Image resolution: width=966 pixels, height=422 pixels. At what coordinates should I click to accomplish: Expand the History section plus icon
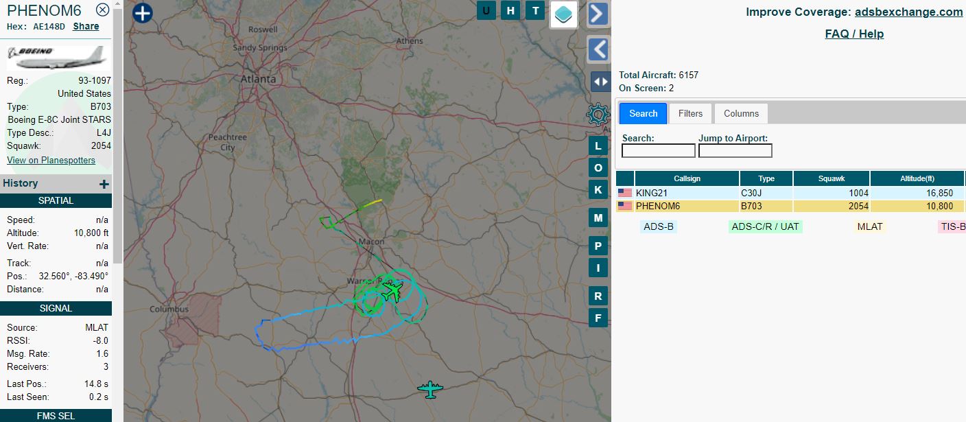coord(104,184)
